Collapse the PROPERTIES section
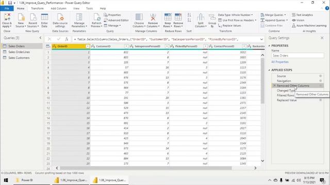 click(x=269, y=46)
